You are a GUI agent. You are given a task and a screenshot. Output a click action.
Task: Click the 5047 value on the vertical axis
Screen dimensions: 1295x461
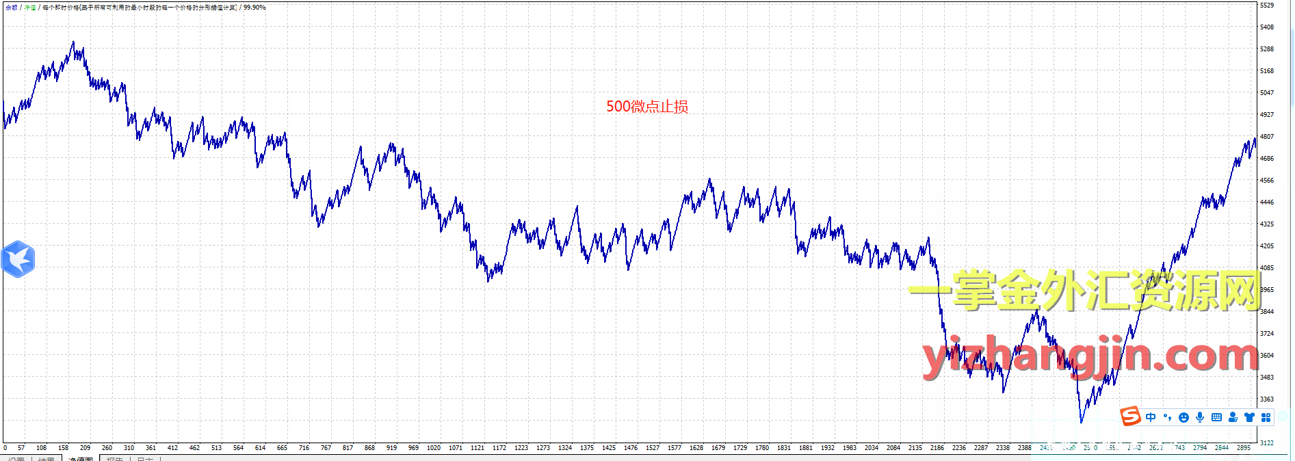[1267, 93]
